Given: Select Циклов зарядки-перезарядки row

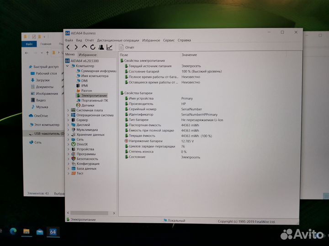Looking at the screenshot, I should (x=155, y=146).
